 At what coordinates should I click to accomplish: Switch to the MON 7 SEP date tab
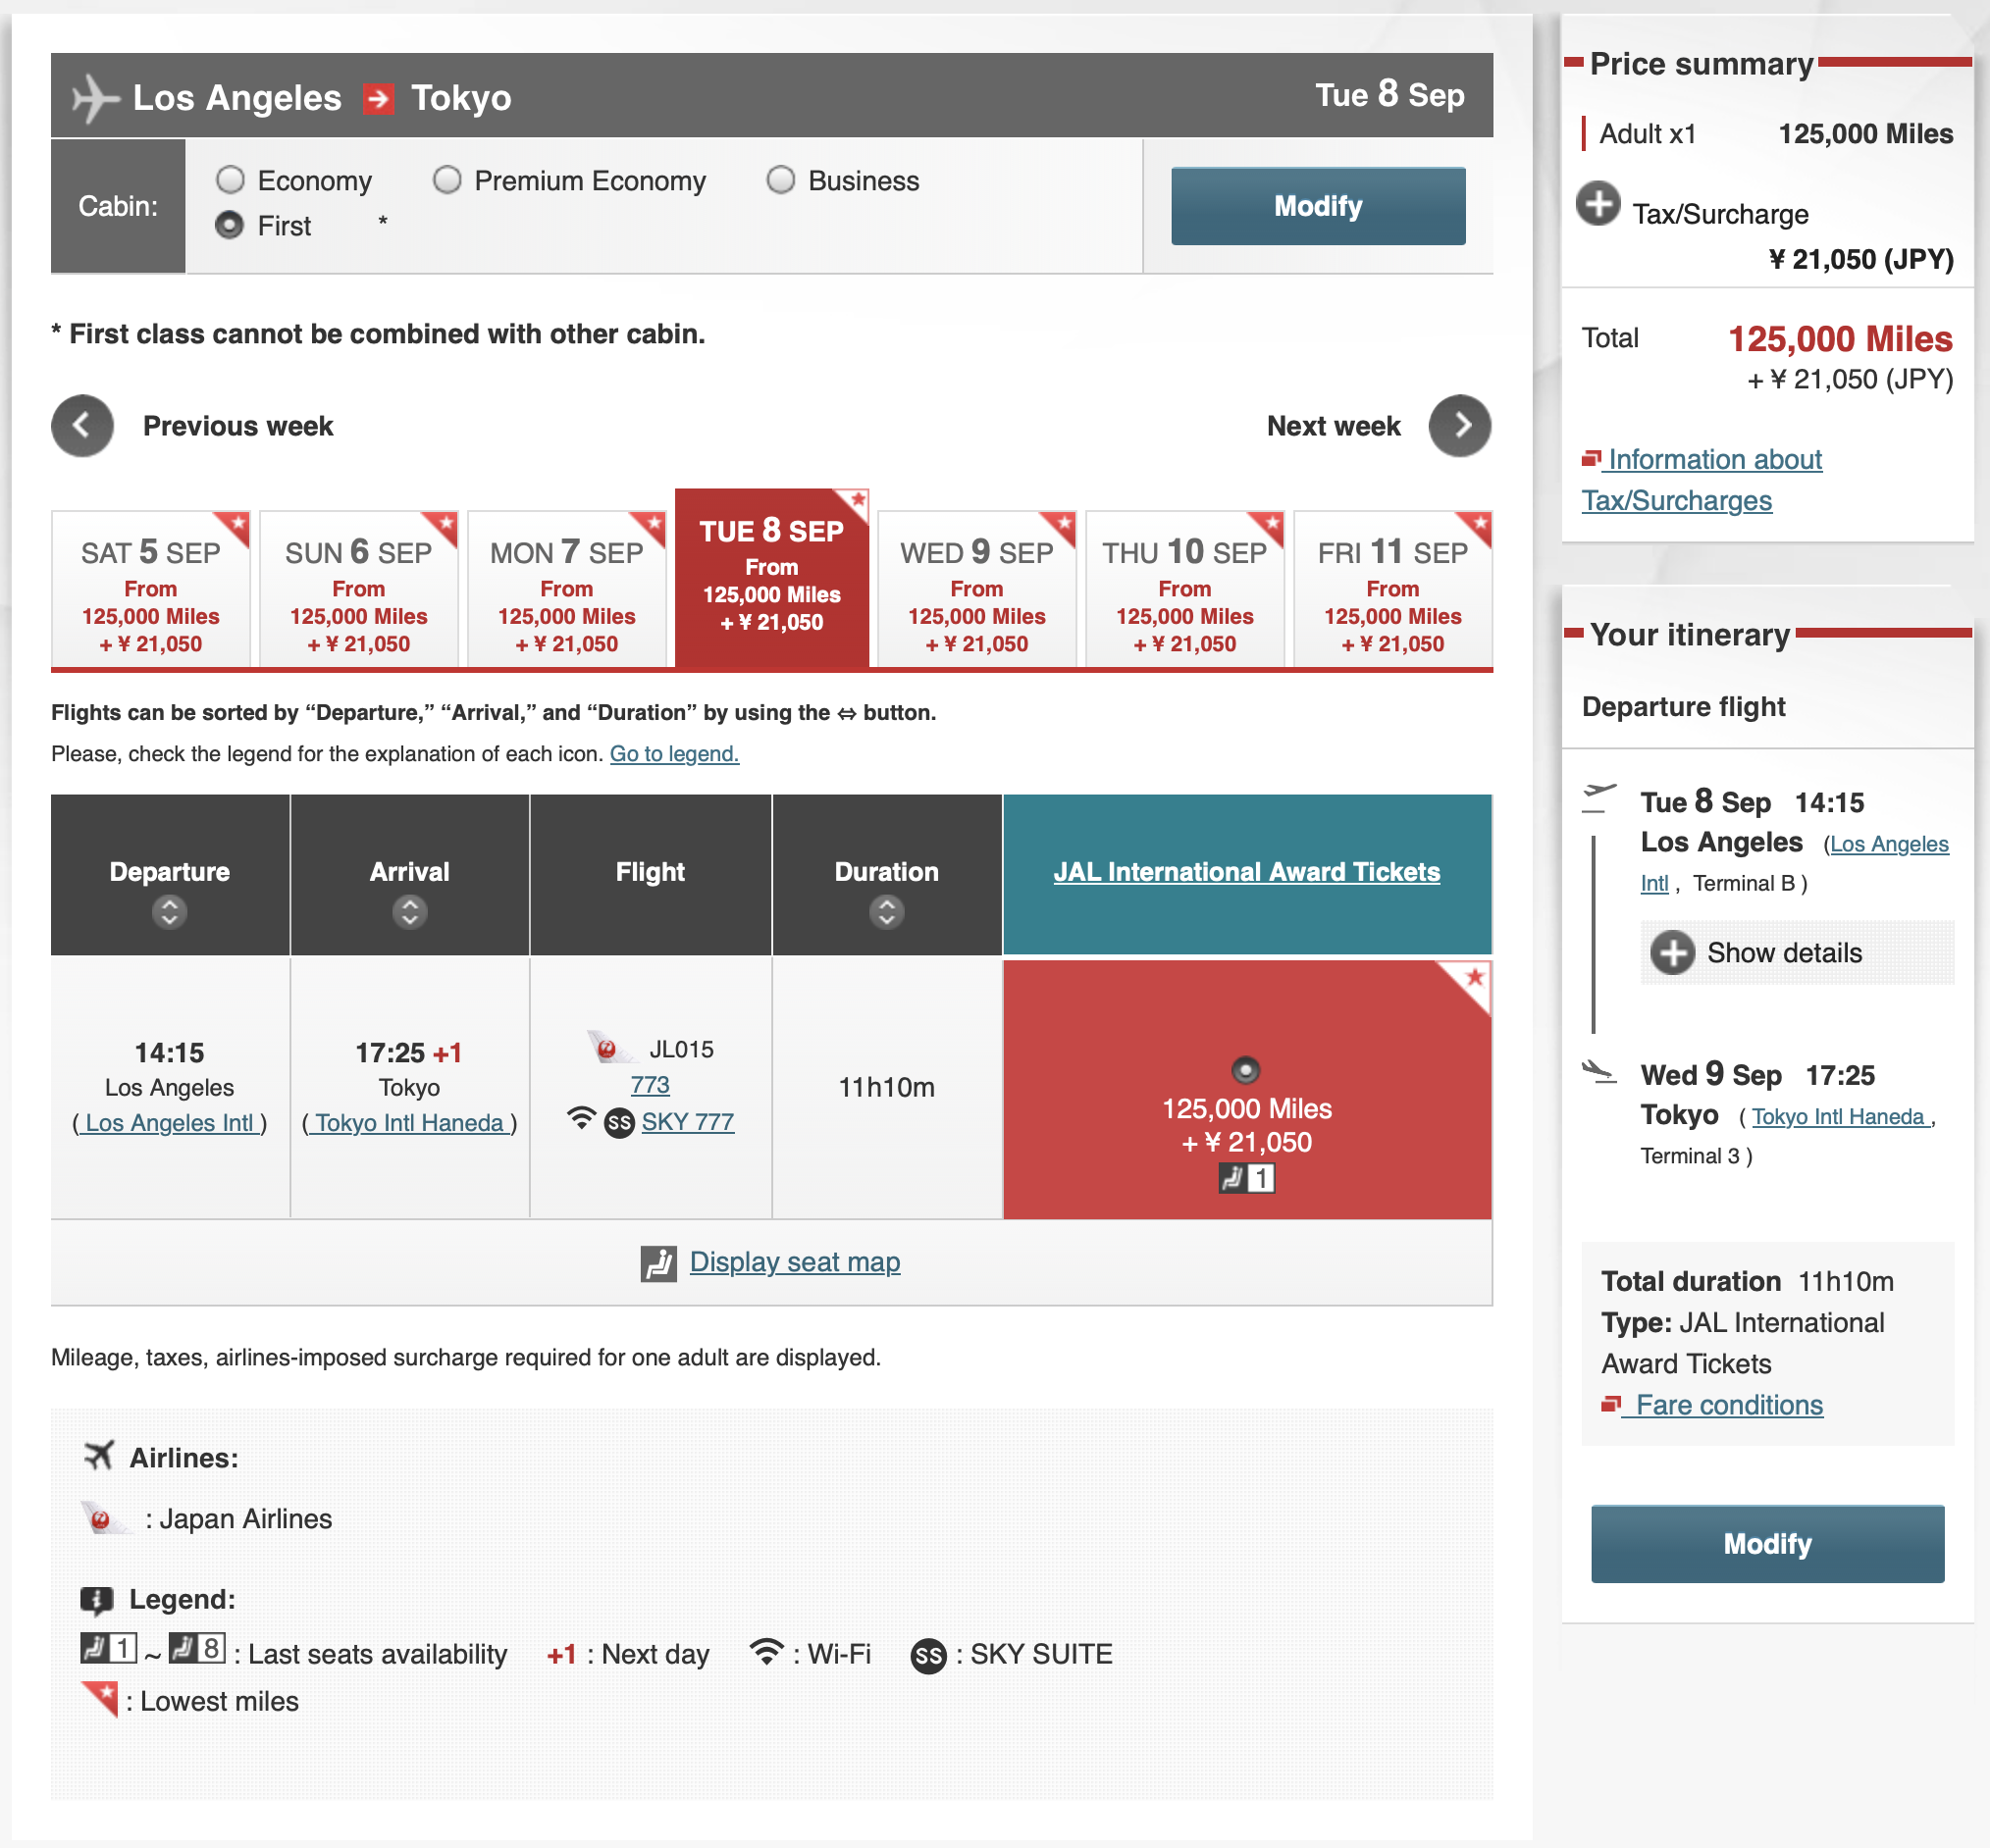pos(566,590)
